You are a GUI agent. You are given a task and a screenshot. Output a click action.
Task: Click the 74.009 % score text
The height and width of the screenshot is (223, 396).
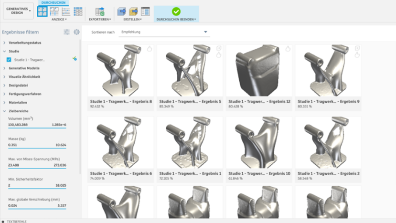[97, 179]
